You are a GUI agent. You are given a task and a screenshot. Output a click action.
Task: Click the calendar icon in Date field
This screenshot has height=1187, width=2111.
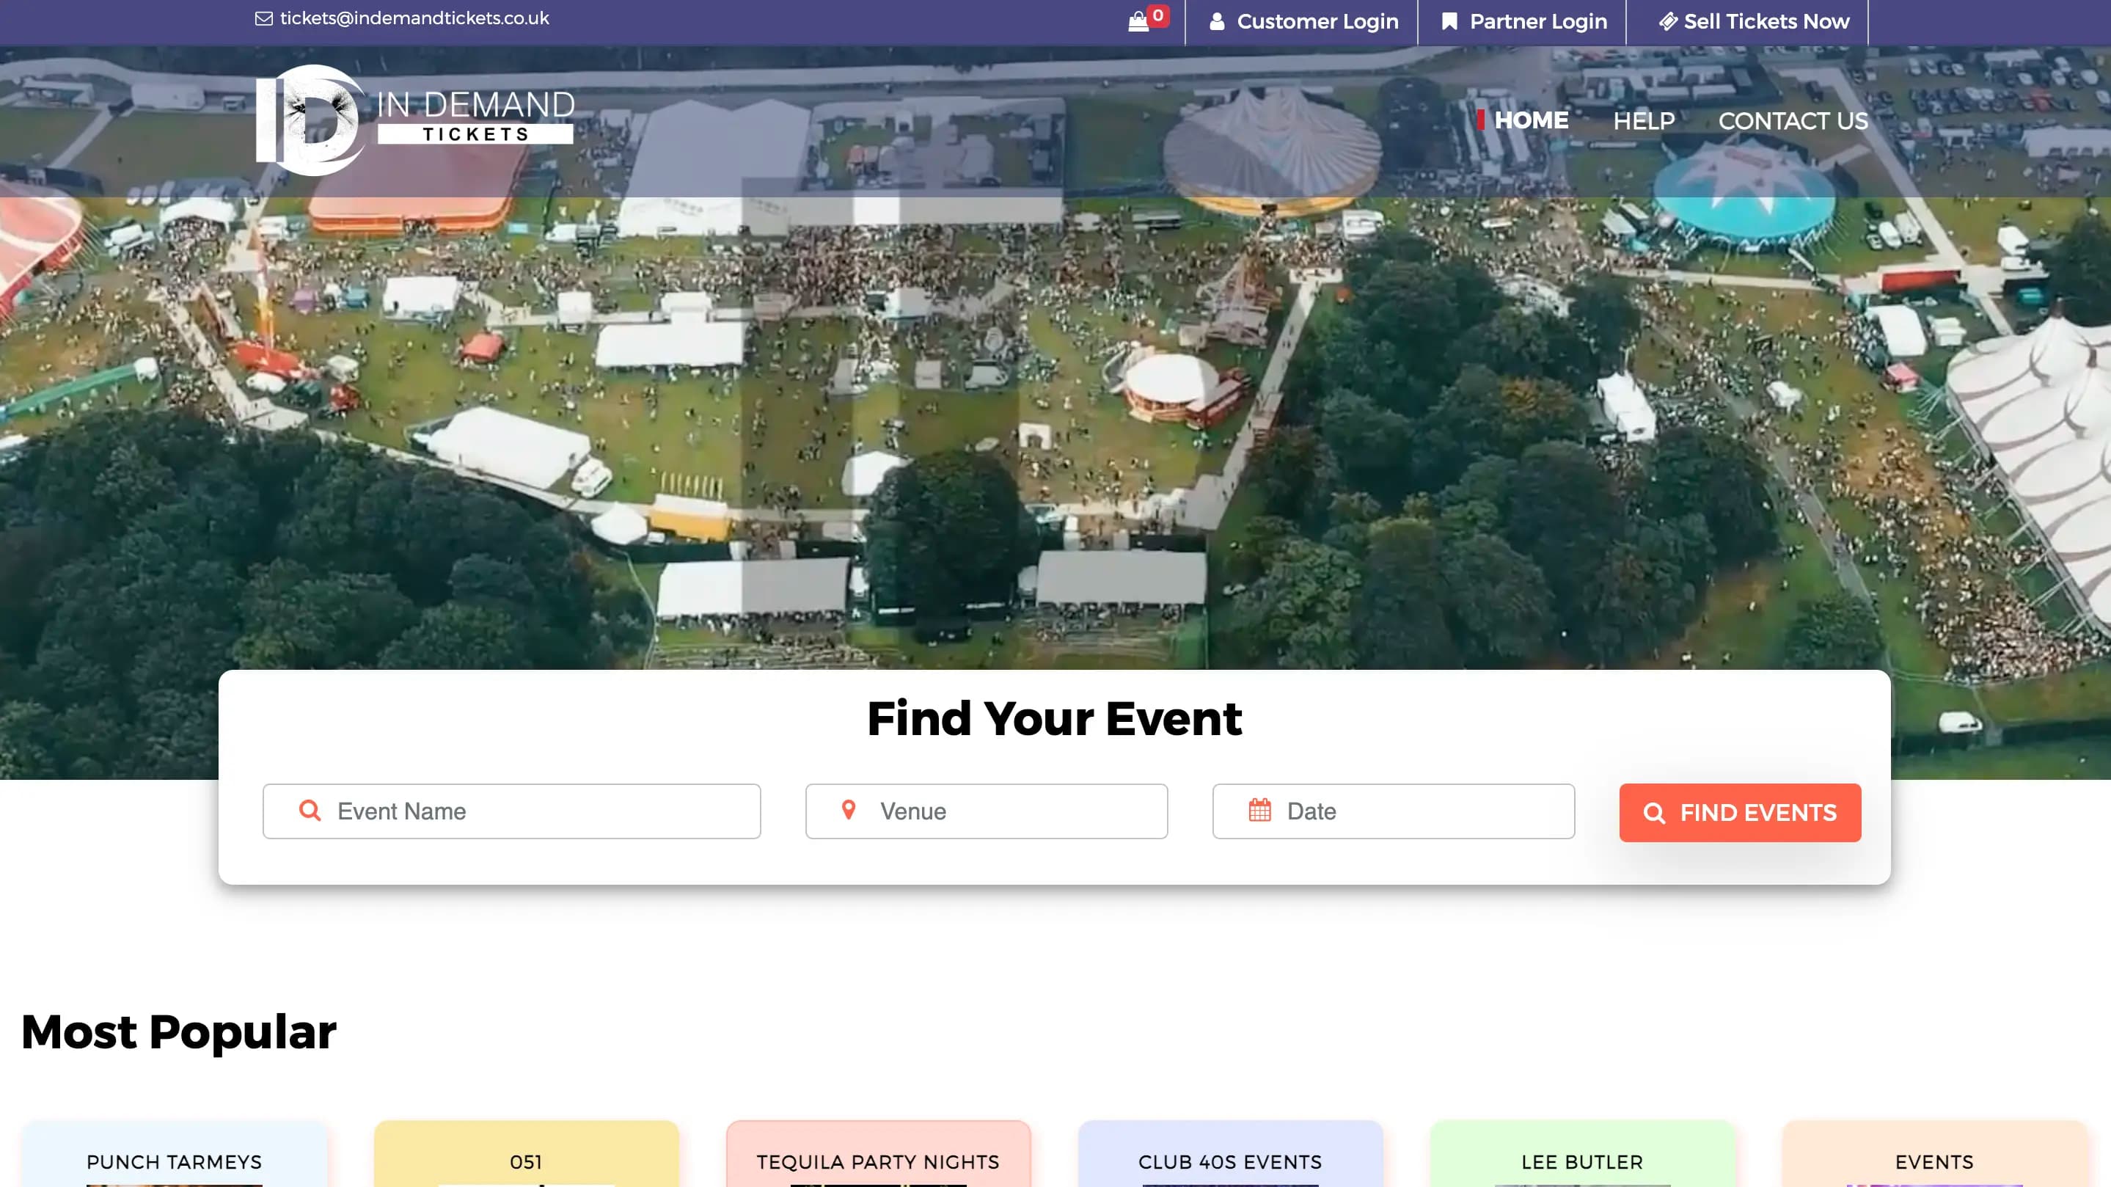click(1259, 810)
